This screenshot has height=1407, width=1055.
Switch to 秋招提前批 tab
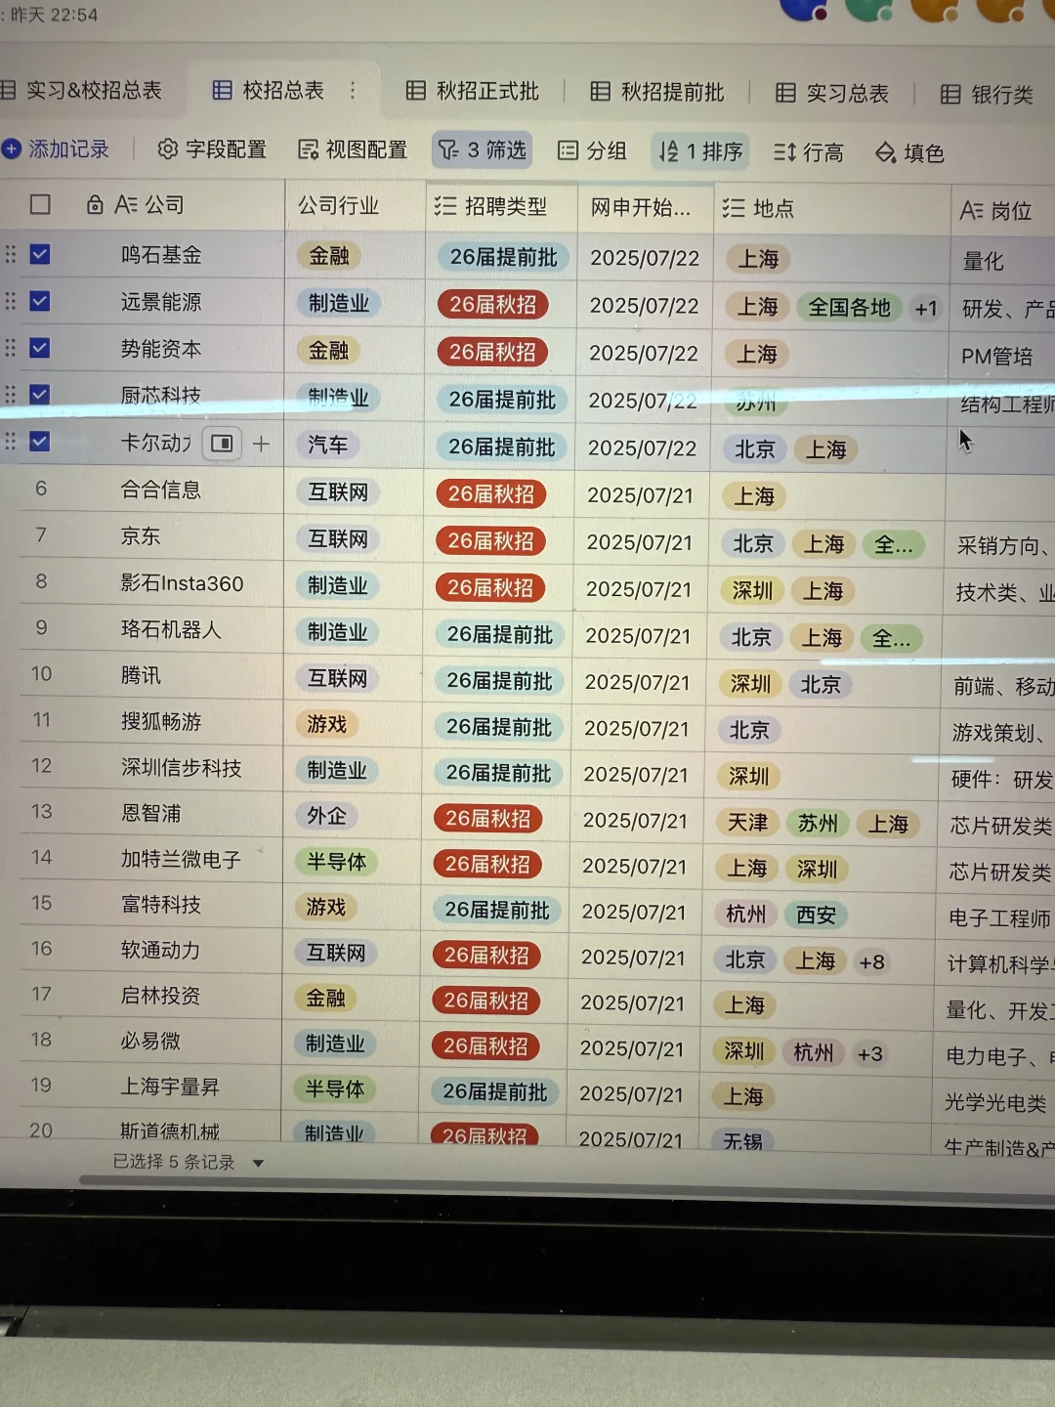(x=657, y=92)
